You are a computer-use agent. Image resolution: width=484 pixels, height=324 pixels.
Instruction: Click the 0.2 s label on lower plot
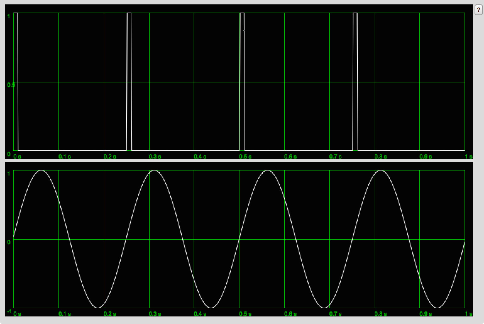click(110, 314)
